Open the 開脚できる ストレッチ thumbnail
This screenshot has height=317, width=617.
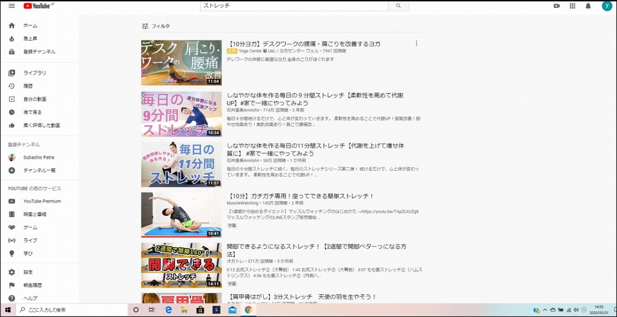click(182, 265)
